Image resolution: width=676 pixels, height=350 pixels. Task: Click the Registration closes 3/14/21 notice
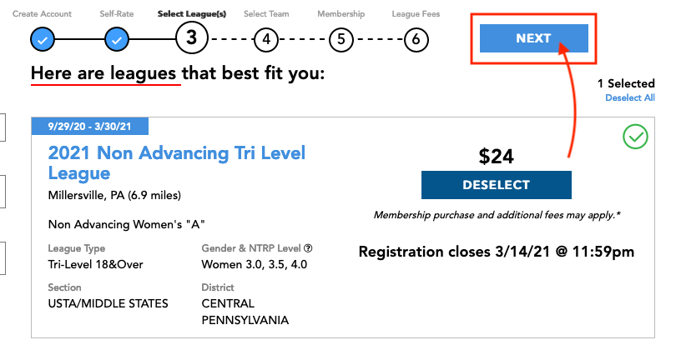[497, 251]
